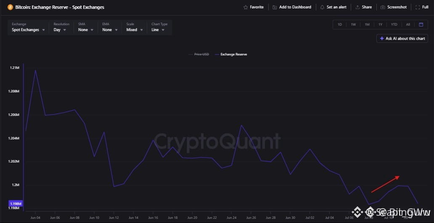Click the Favorite button label
The width and height of the screenshot is (434, 223).
pos(257,7)
